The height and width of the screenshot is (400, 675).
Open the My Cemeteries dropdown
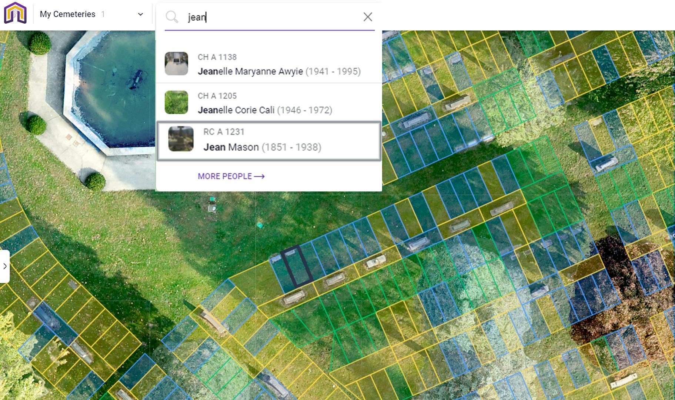pyautogui.click(x=91, y=14)
